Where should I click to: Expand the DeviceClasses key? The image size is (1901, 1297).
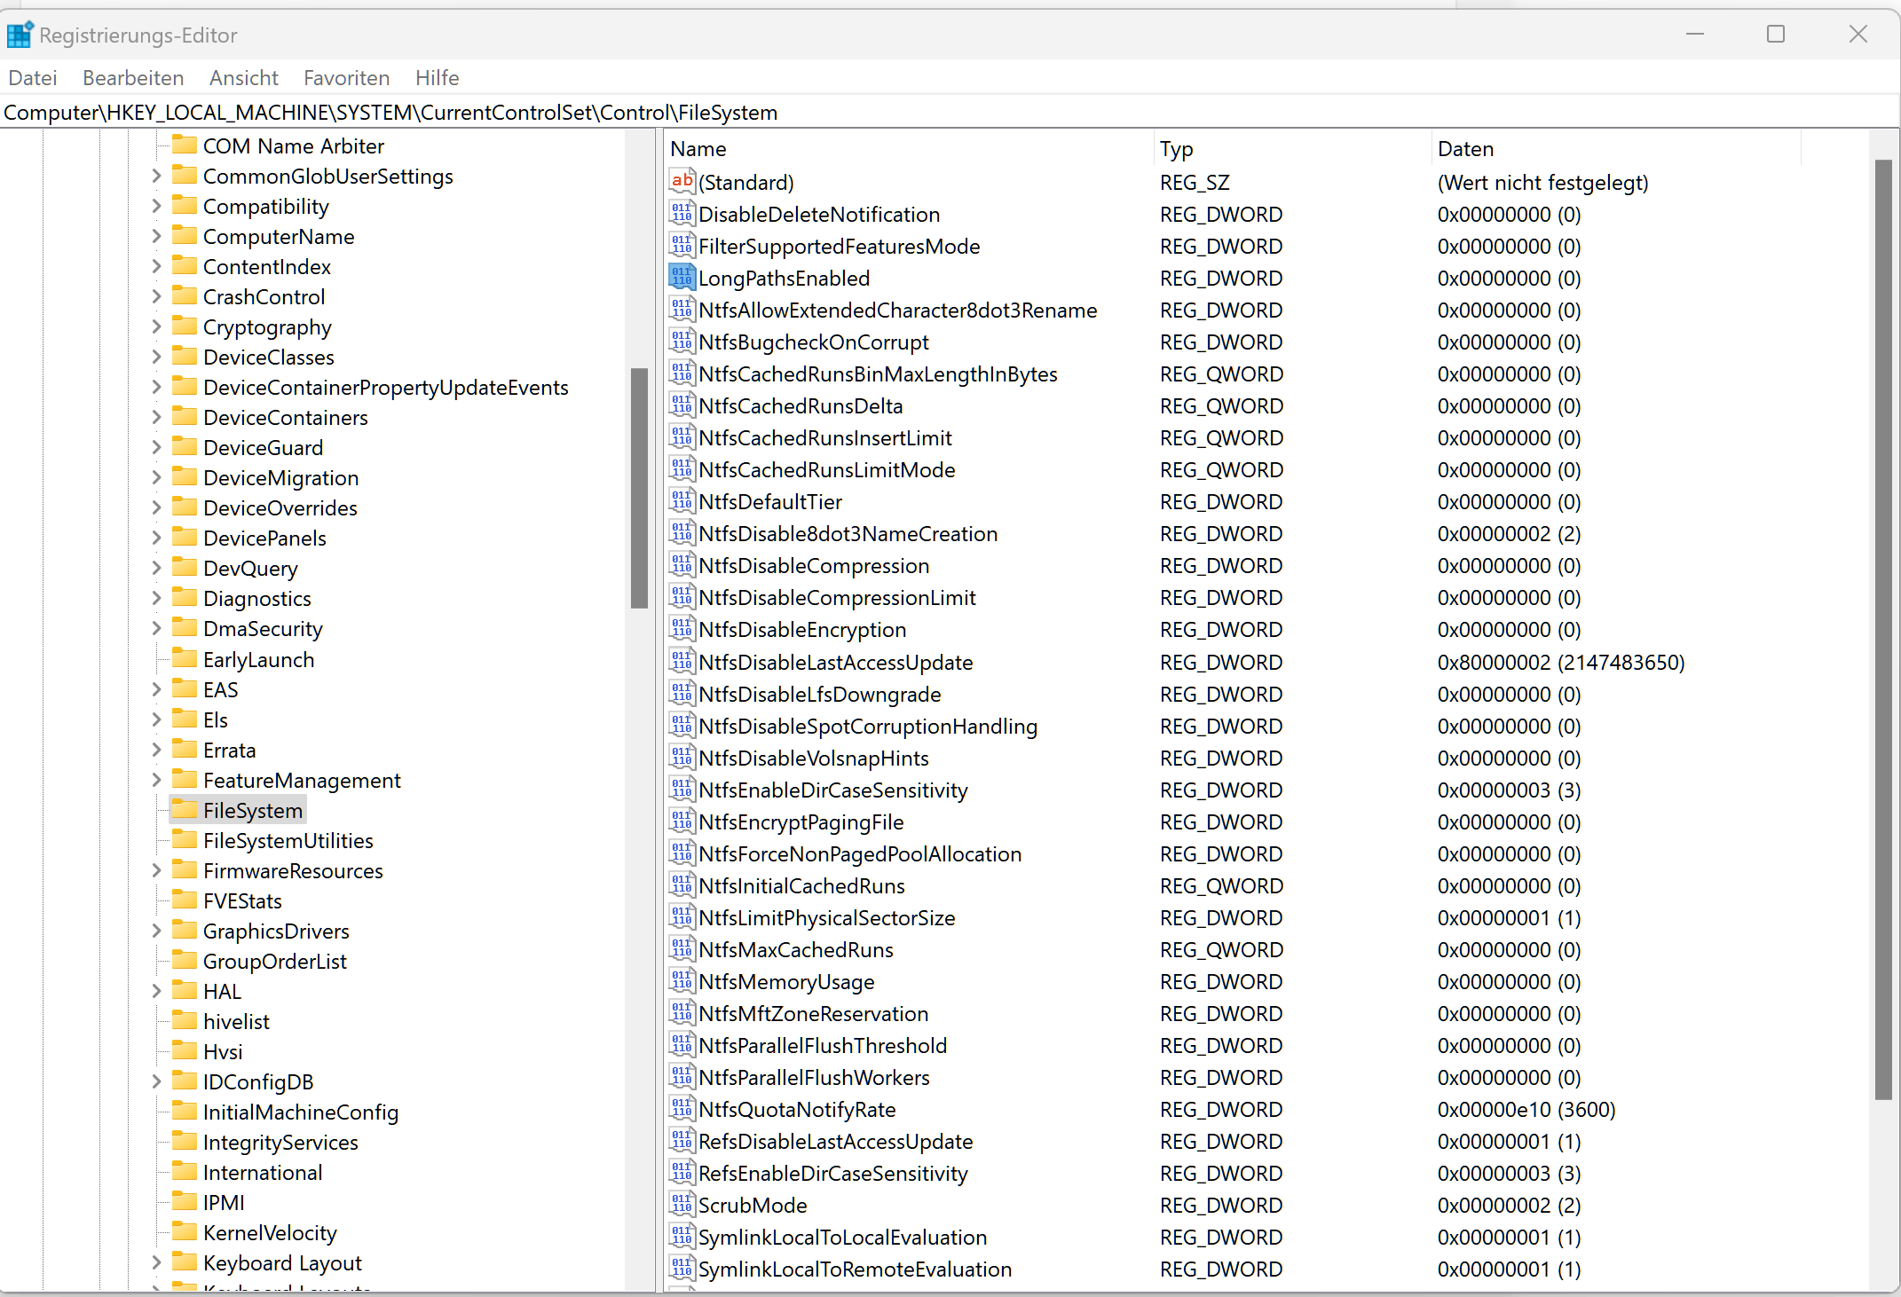click(x=156, y=357)
